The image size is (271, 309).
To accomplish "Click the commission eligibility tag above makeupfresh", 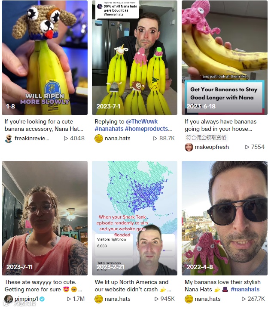I will click(206, 137).
